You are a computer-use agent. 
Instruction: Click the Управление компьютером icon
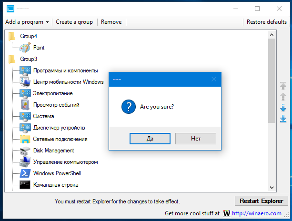pos(25,162)
